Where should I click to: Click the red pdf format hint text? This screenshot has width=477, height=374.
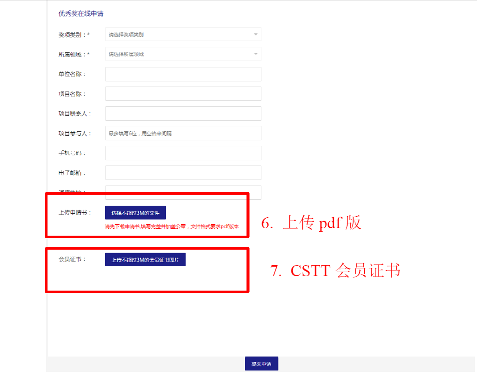click(171, 226)
